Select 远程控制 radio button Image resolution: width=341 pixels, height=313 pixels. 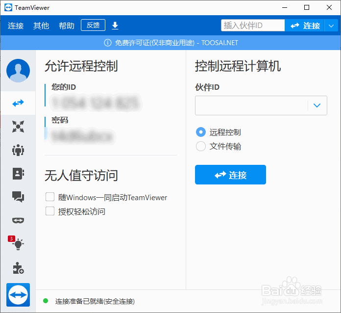click(x=201, y=132)
